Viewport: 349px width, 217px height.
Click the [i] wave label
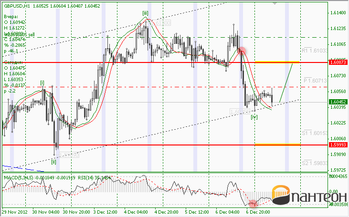[x=42, y=83]
